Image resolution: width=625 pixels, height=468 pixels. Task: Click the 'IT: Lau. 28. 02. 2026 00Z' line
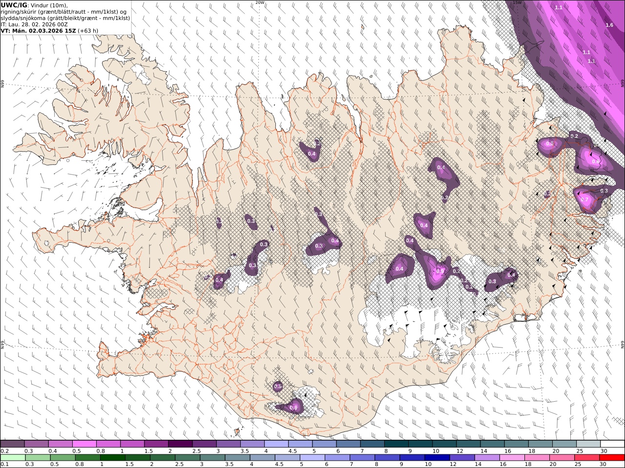click(x=34, y=24)
